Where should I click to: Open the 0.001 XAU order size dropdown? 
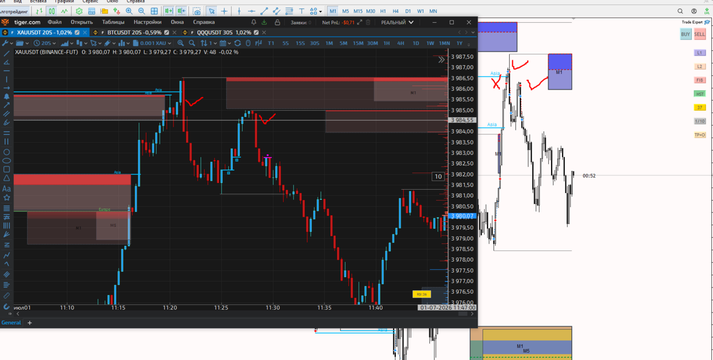point(153,43)
